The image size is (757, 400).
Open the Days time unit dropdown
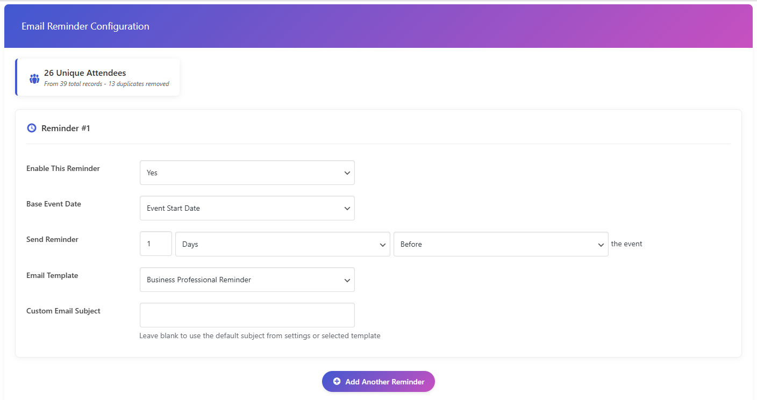[x=282, y=244]
